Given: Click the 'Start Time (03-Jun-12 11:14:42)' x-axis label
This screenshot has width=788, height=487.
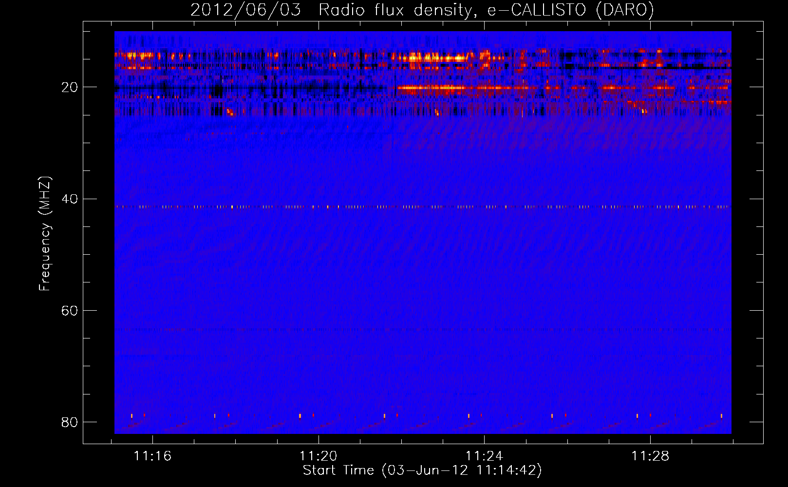Looking at the screenshot, I should [x=422, y=470].
